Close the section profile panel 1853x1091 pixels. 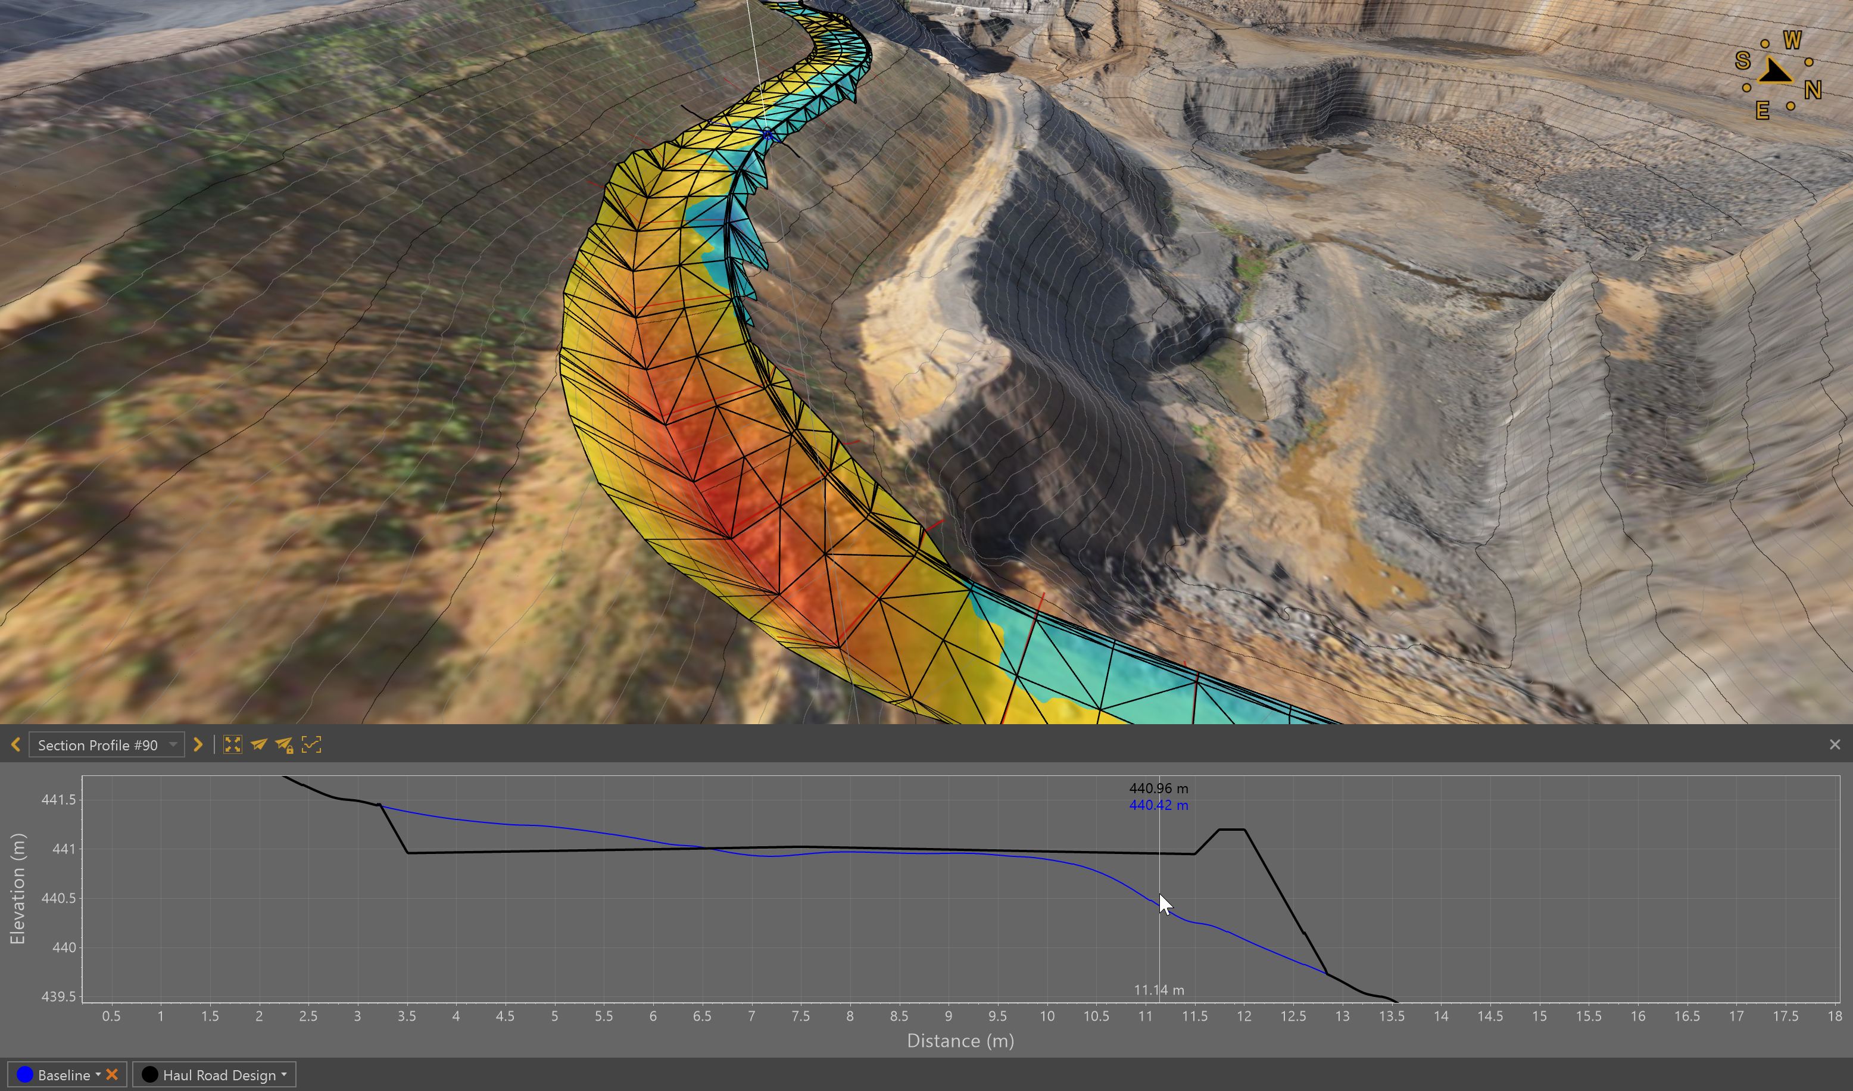coord(1835,744)
